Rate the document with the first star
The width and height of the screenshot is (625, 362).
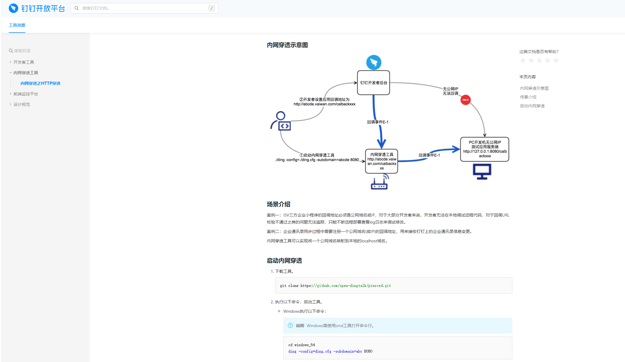pos(523,60)
